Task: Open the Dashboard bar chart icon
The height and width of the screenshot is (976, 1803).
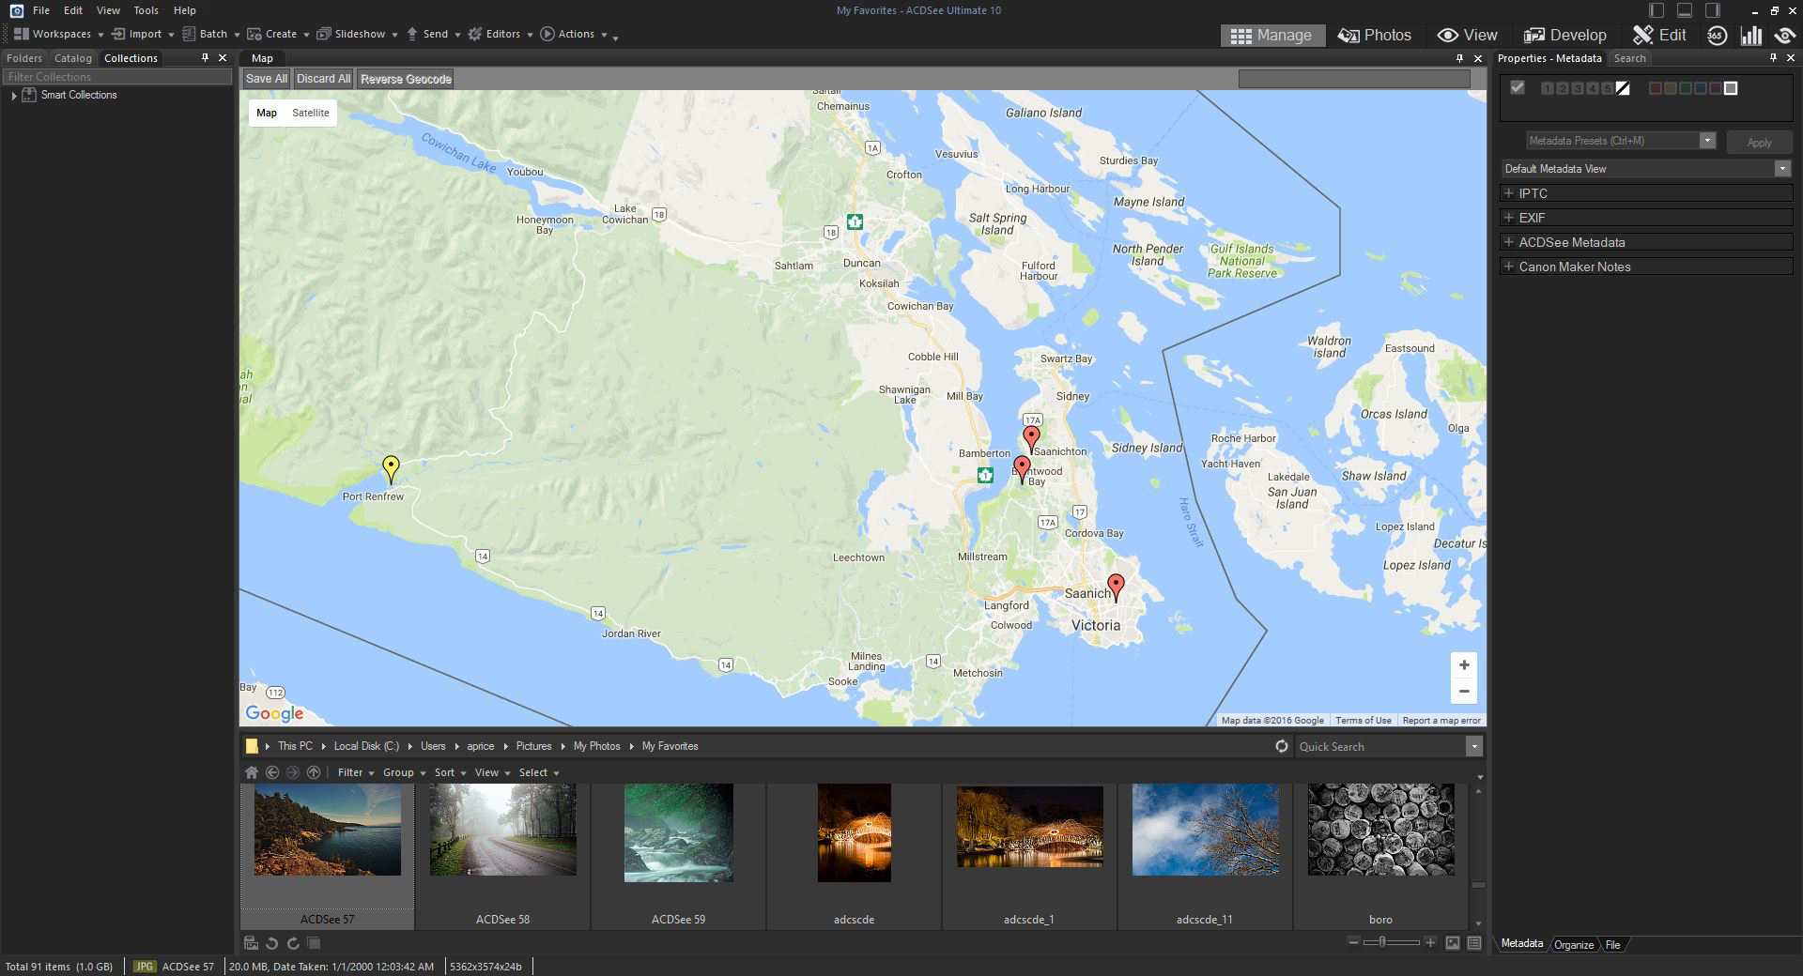Action: pyautogui.click(x=1751, y=36)
